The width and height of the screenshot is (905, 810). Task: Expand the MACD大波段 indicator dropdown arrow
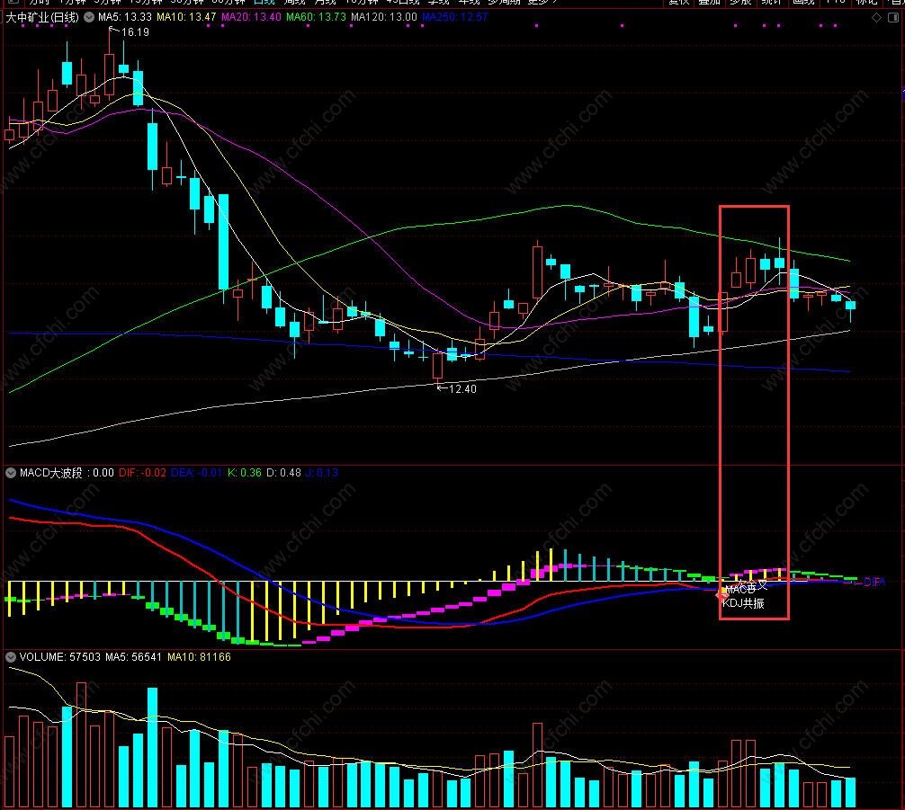pos(11,473)
